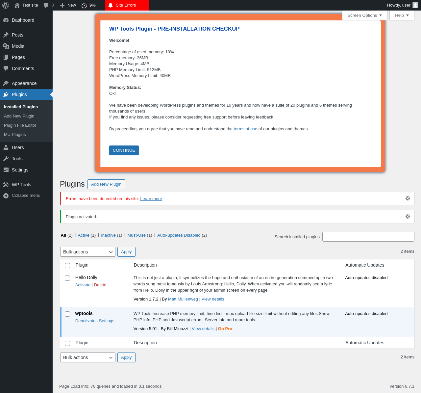Open the MU Plugins submenu item
Screen dimensions: 421x393
pyautogui.click(x=15, y=135)
